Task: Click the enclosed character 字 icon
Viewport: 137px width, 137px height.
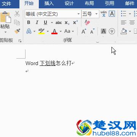Action: click(x=112, y=31)
